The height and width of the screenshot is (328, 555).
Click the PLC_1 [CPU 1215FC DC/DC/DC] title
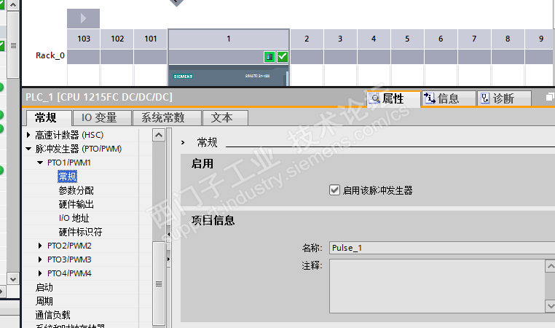tap(99, 97)
